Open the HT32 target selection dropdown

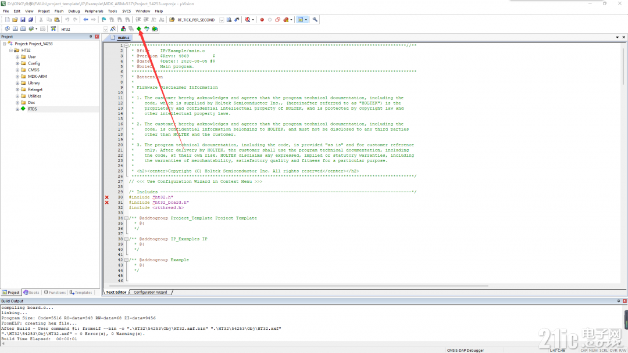[x=105, y=29]
